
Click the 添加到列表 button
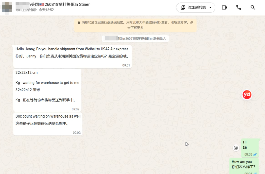pyautogui.click(x=196, y=8)
